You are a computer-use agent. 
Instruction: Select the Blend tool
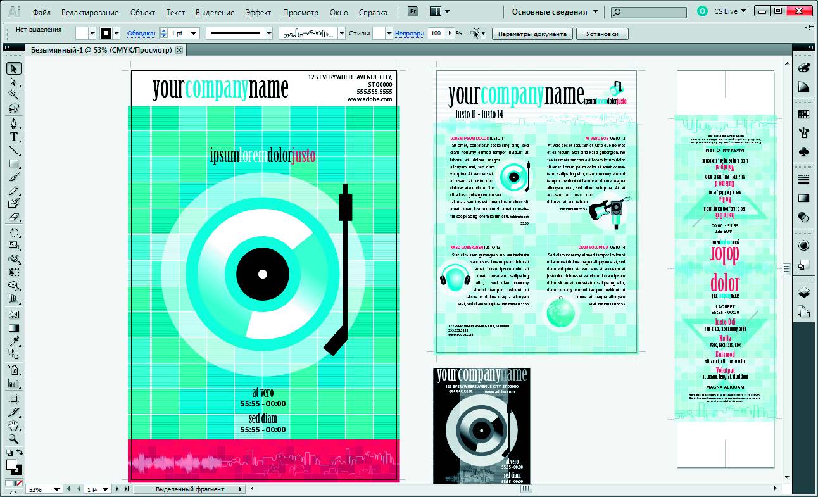tap(14, 355)
